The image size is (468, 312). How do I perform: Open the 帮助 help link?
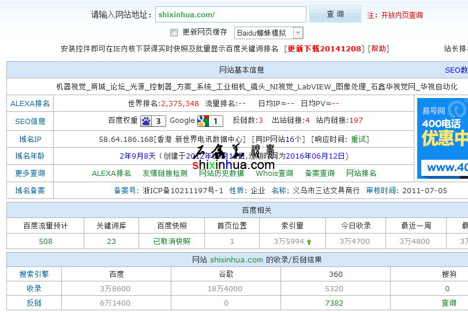click(379, 49)
